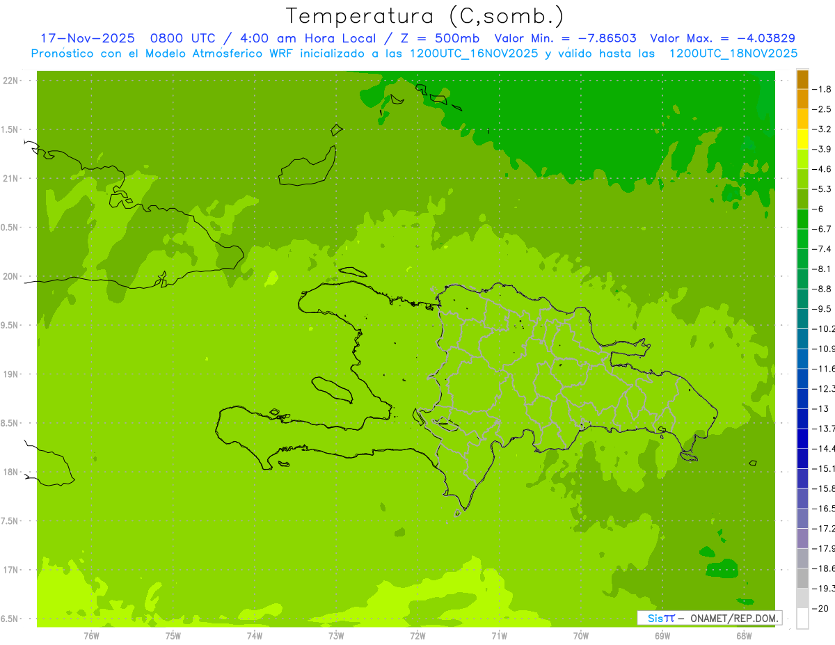Viewport: 835px width, 645px height.
Task: Click the "74W" longitude label
Action: [254, 635]
